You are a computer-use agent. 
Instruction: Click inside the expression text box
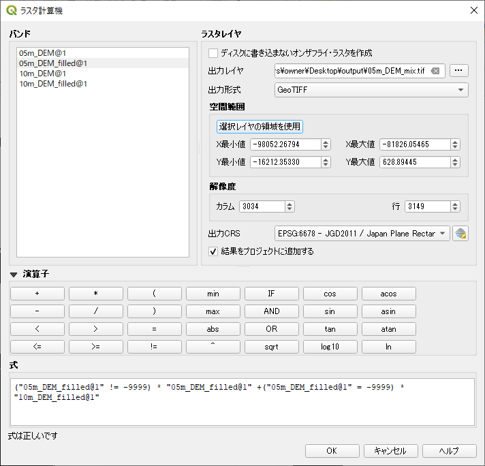(x=242, y=402)
